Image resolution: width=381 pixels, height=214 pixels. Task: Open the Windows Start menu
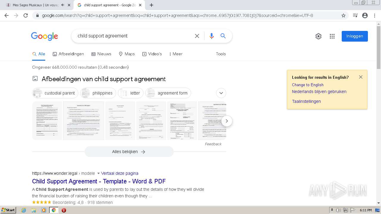(8, 210)
